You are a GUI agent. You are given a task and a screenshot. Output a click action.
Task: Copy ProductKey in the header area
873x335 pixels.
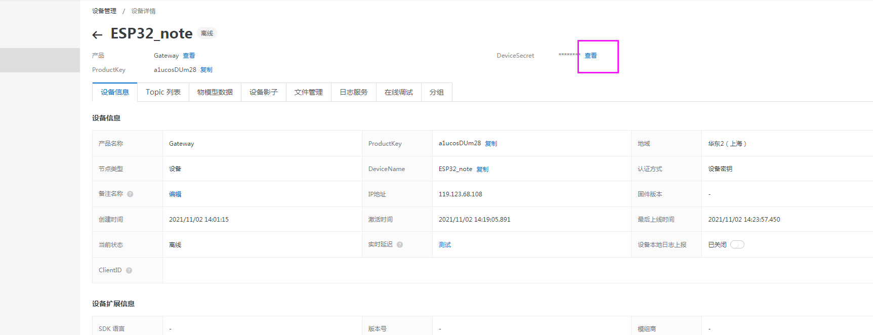click(x=206, y=70)
